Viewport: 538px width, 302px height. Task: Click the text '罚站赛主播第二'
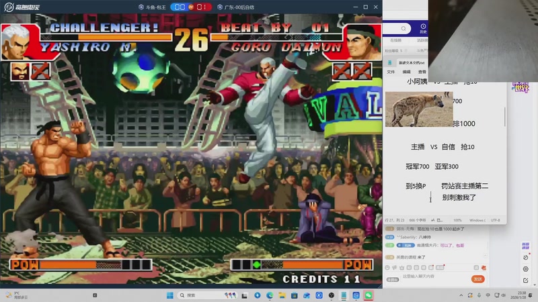465,186
